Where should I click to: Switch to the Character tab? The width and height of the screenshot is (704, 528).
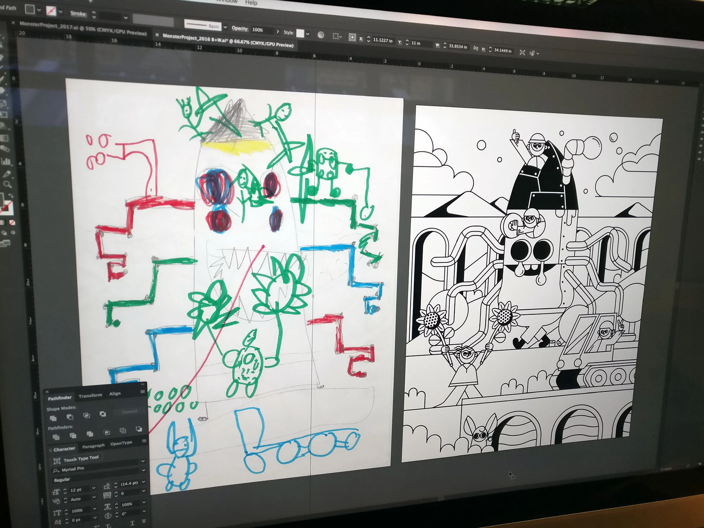[x=64, y=449]
